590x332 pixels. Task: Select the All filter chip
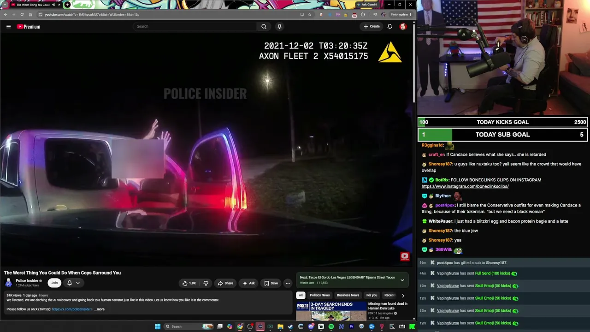[301, 295]
